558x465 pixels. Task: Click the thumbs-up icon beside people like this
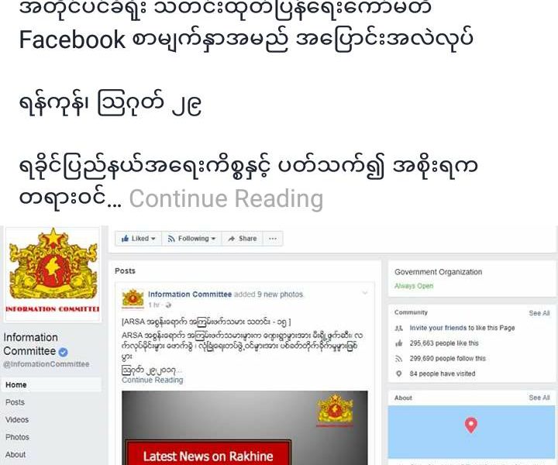coord(399,343)
